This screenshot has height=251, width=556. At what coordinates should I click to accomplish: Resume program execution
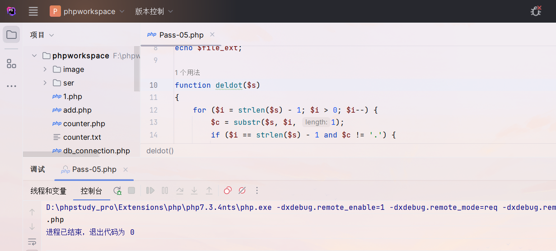(151, 191)
